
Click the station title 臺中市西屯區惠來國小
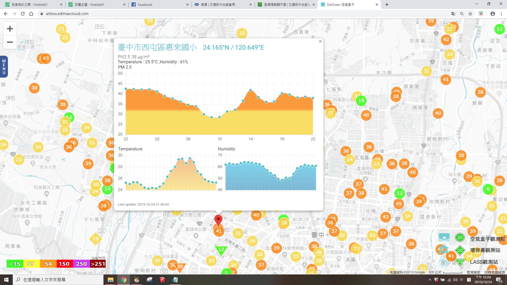(x=157, y=47)
